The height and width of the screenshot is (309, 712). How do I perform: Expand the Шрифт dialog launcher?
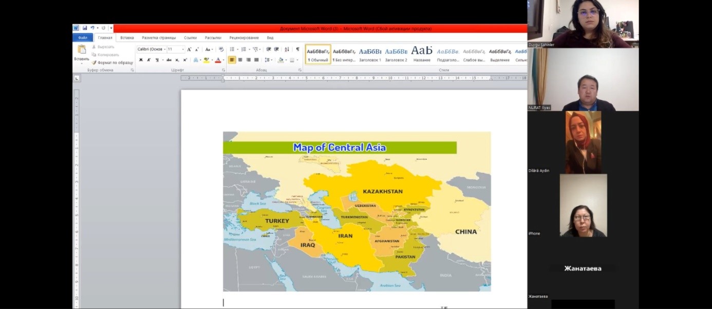pos(222,70)
